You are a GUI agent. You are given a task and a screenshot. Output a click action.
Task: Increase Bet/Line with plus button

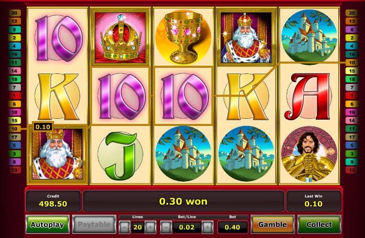pyautogui.click(x=208, y=227)
